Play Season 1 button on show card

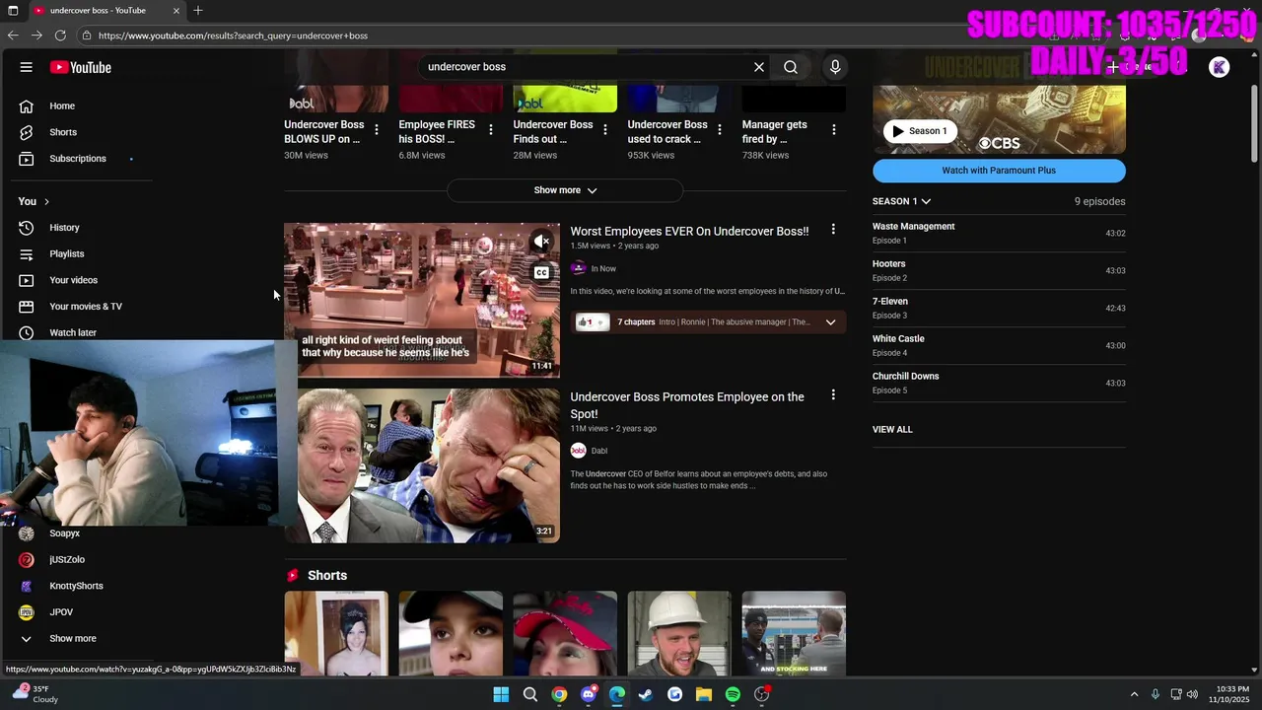tap(919, 131)
